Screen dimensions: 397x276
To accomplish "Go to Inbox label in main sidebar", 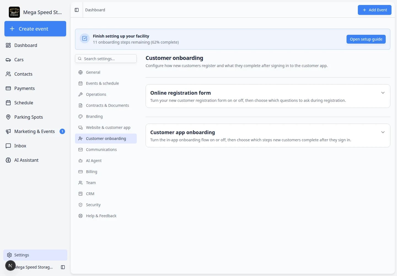I will (20, 146).
